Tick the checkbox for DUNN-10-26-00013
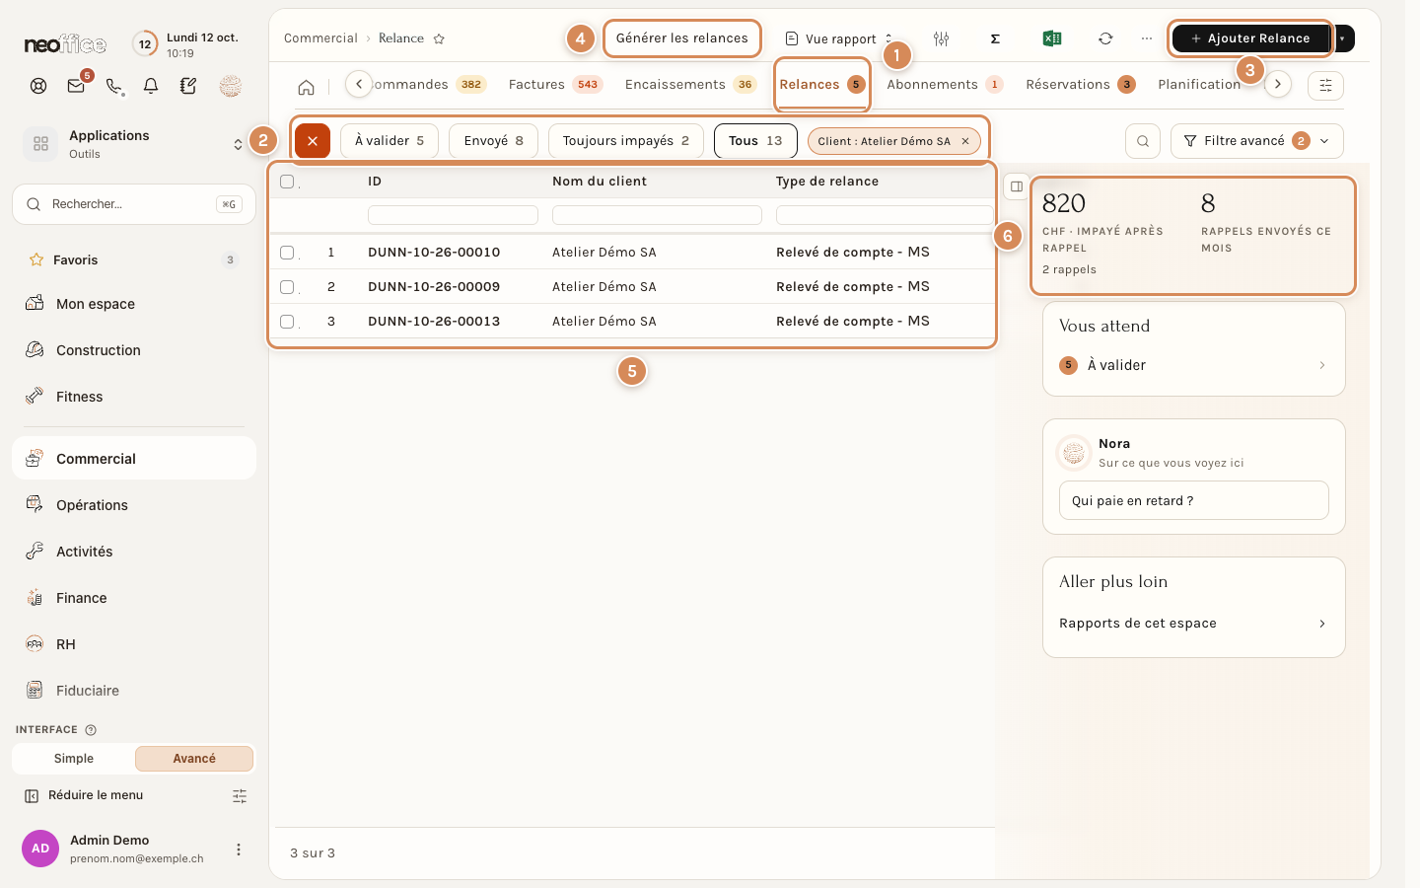 point(287,322)
